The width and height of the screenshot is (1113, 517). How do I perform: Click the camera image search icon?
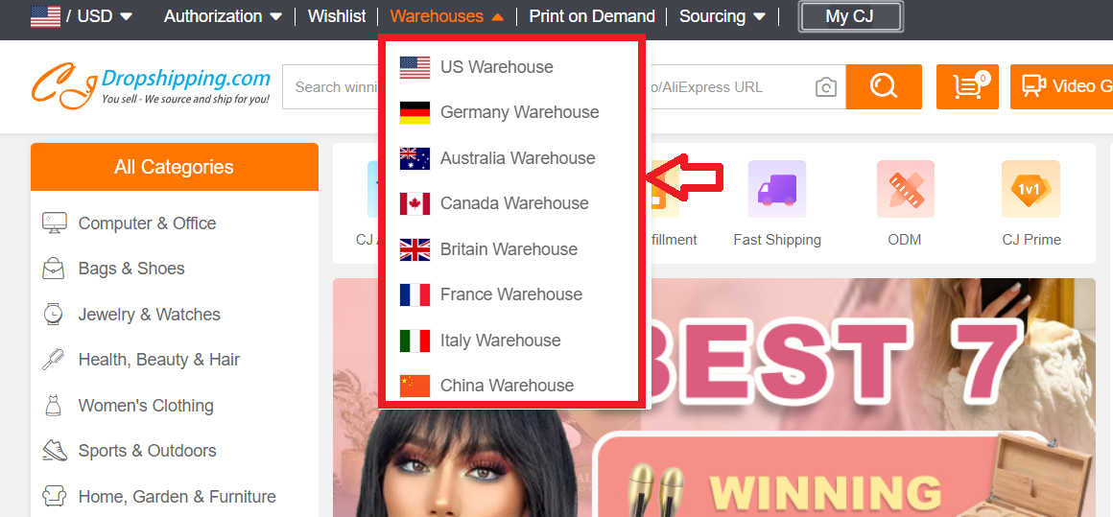coord(825,87)
